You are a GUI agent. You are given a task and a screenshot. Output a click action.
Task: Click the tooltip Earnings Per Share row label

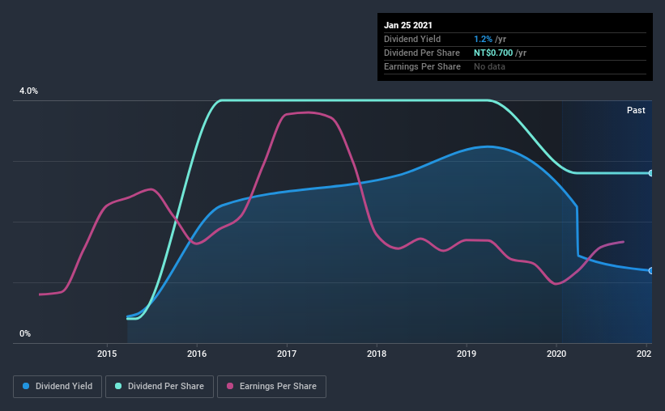[422, 66]
